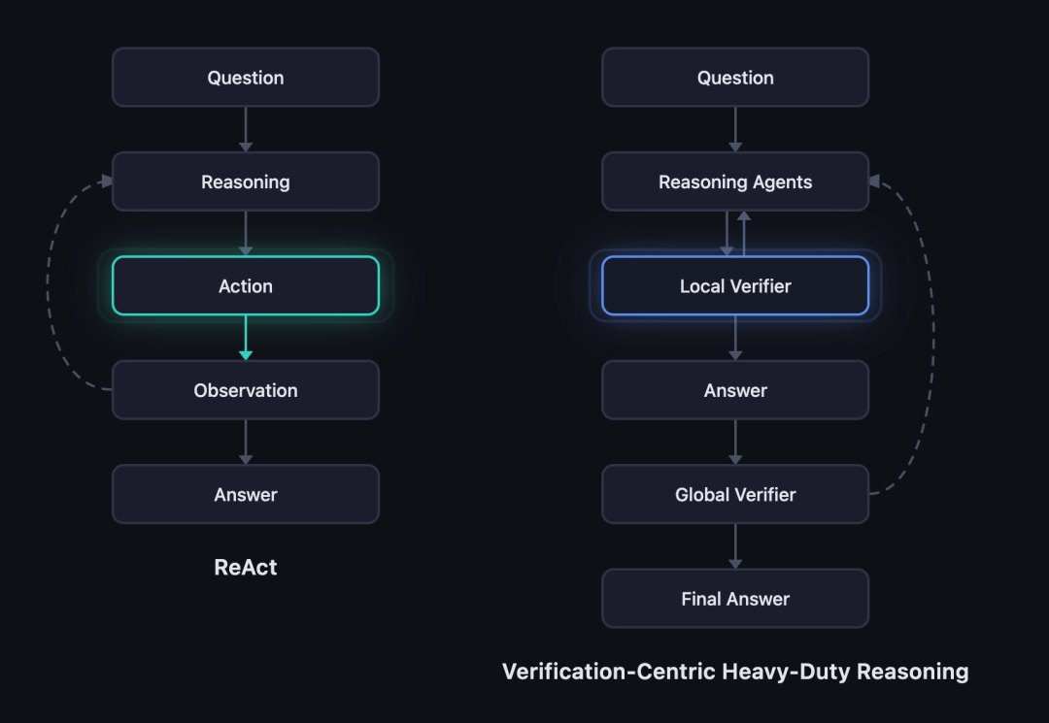Click the arrow from Question to Reasoning
This screenshot has height=723, width=1049.
246,129
